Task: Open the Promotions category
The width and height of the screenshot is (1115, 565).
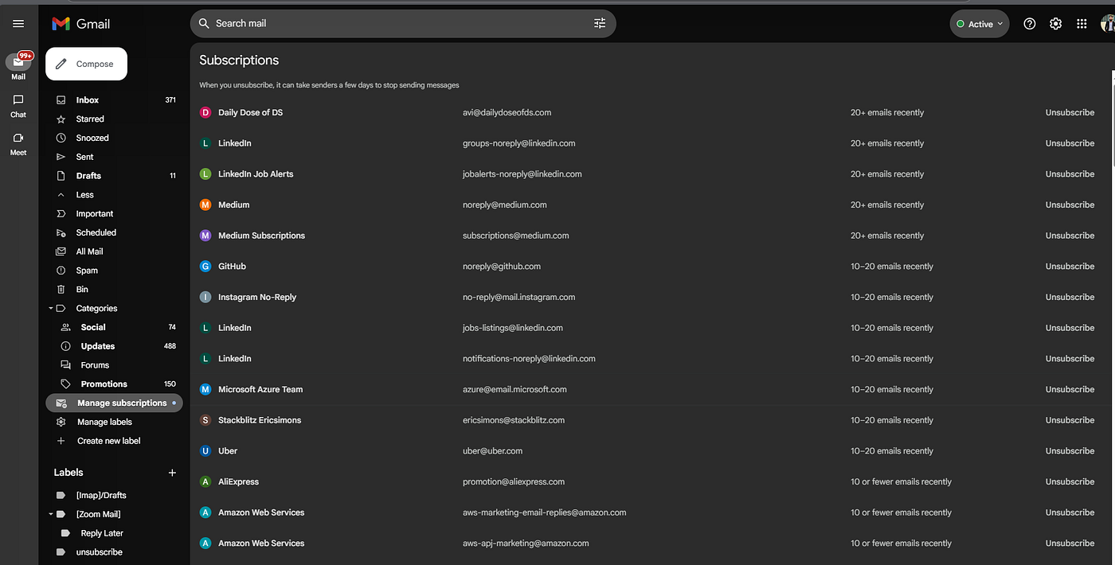Action: click(113, 384)
